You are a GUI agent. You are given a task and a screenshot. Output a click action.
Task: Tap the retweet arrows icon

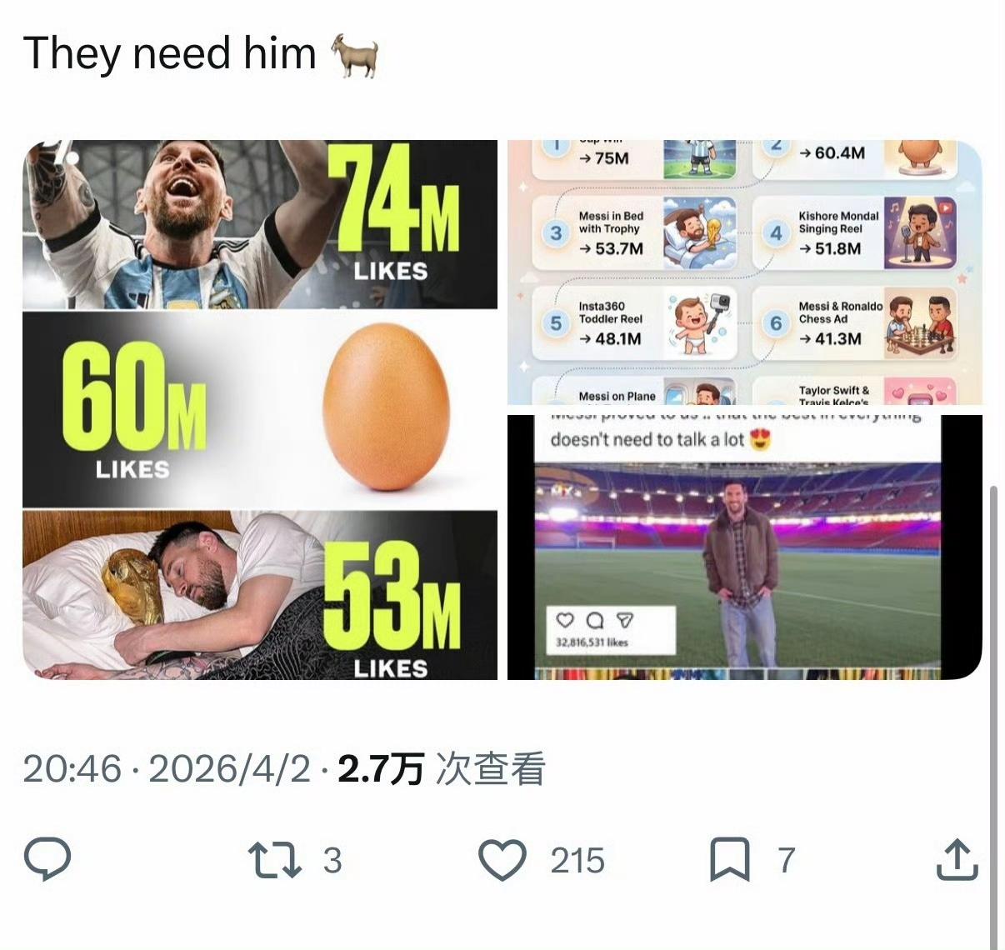click(x=275, y=860)
